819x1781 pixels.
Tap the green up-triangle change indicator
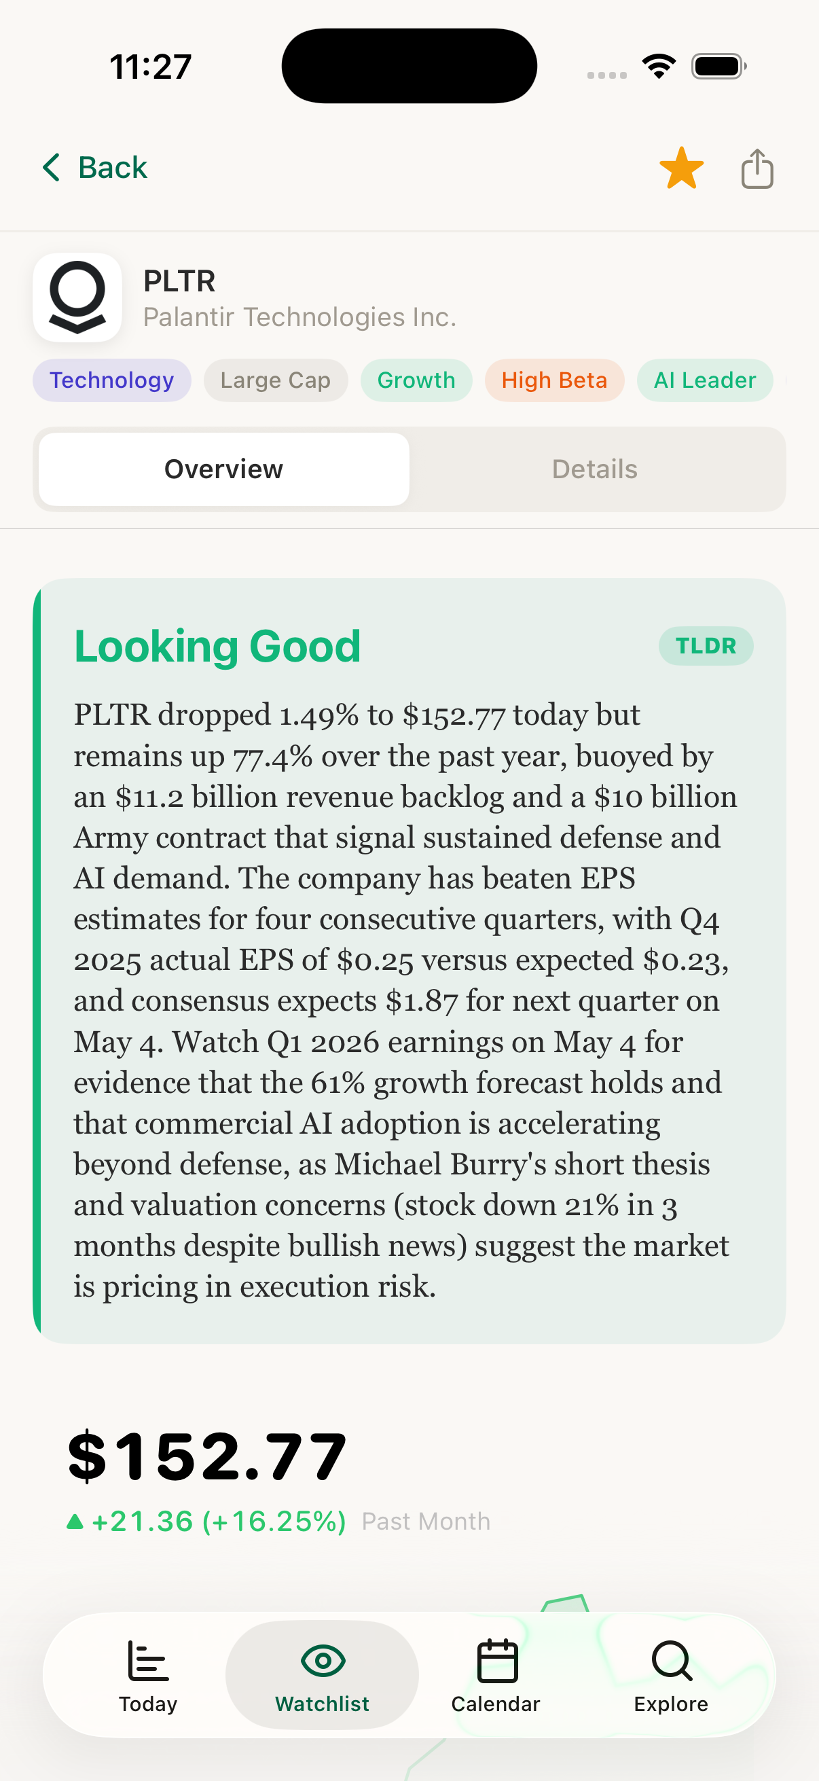75,1519
